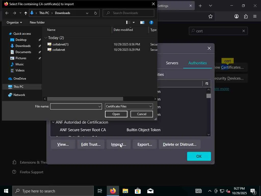This screenshot has width=261, height=196.
Task: Click the column picker icon in certificate list
Action: coord(207,83)
